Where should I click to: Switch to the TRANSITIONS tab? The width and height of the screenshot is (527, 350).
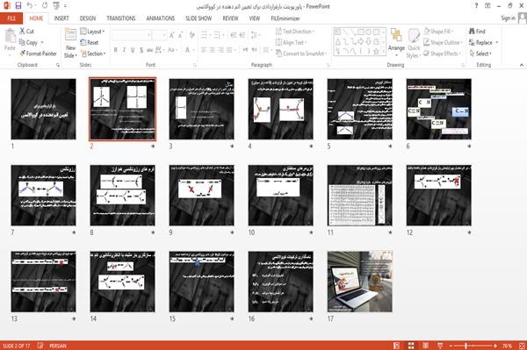tap(120, 18)
